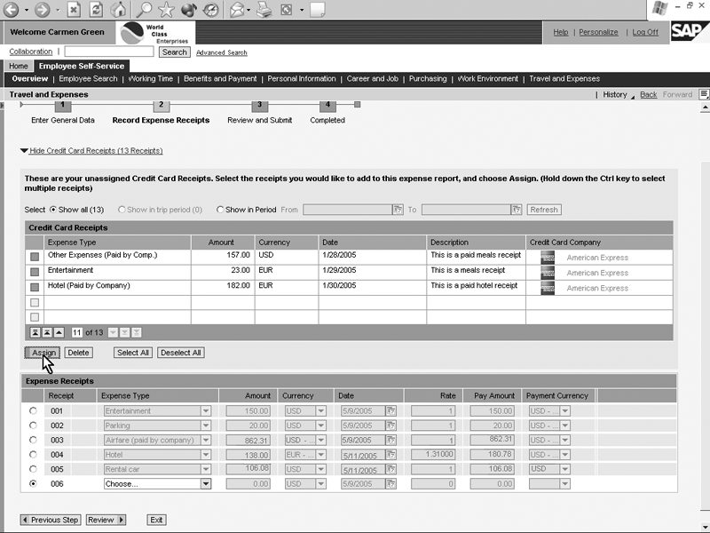Select the Other Expenses receipt row selector
The image size is (710, 533).
(35, 257)
